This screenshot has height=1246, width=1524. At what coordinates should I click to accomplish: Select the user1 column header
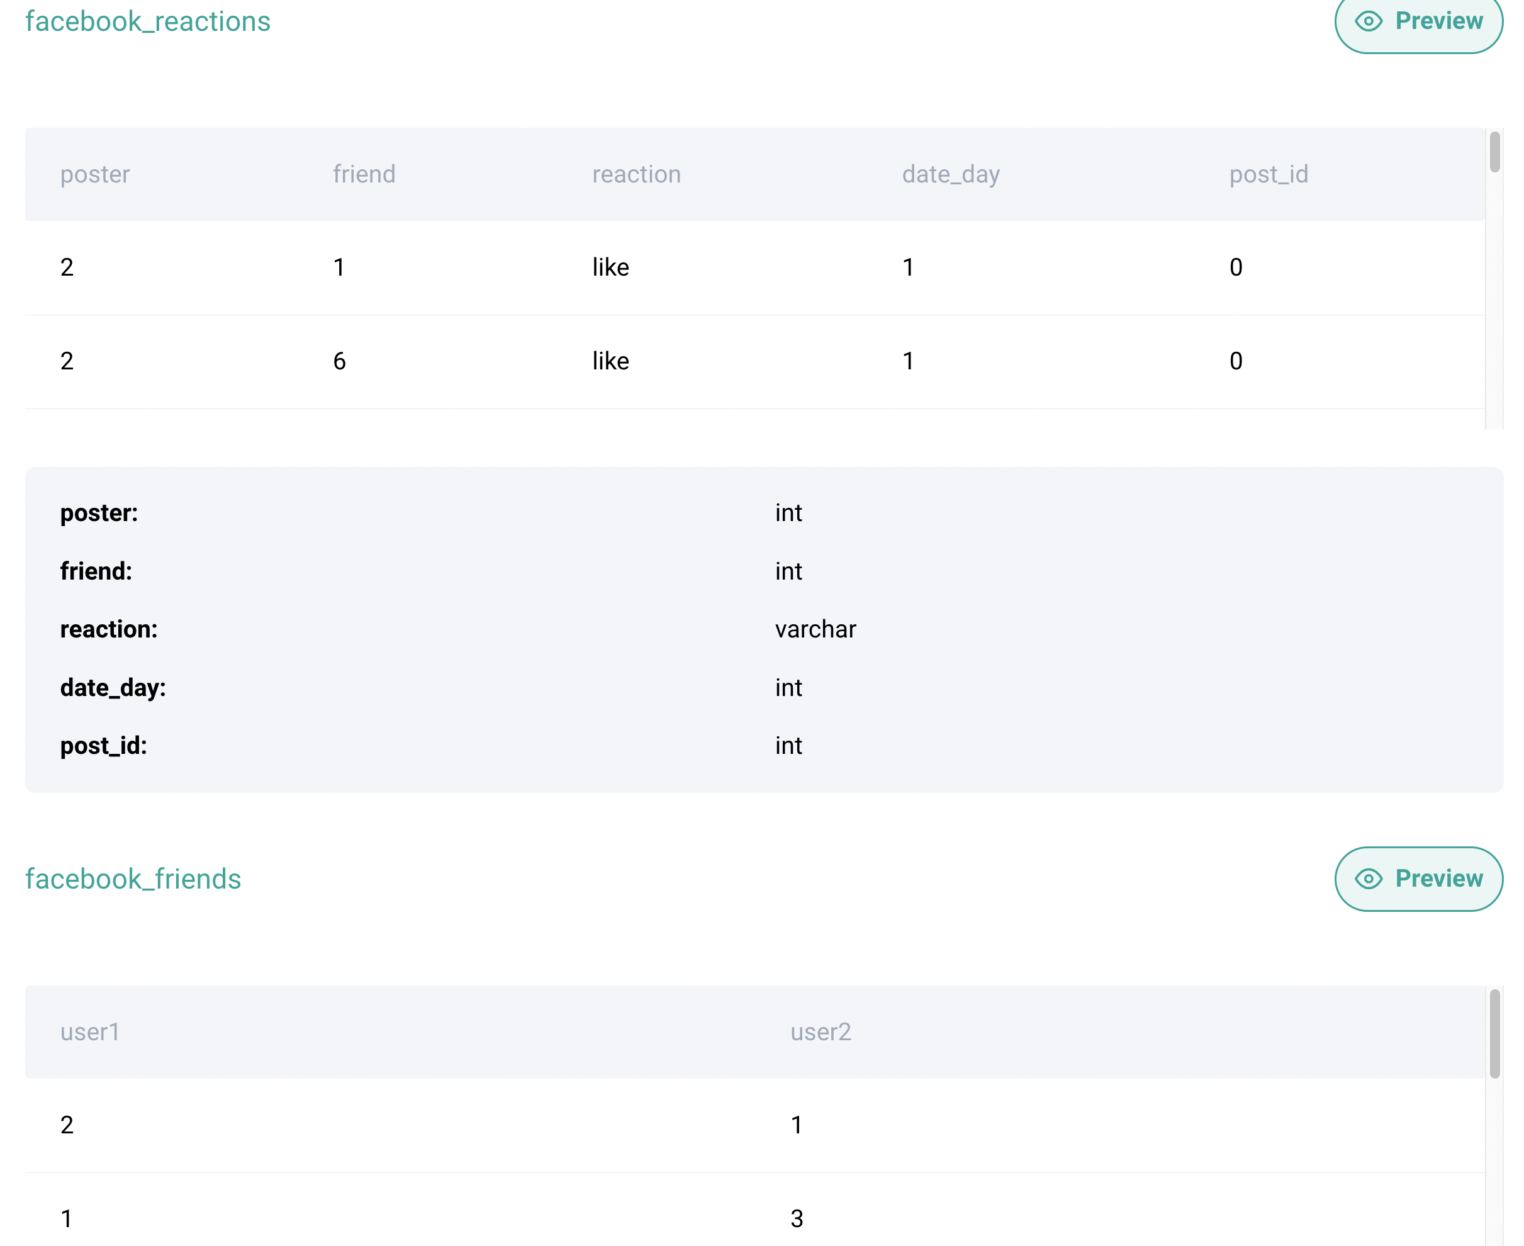(x=90, y=1032)
